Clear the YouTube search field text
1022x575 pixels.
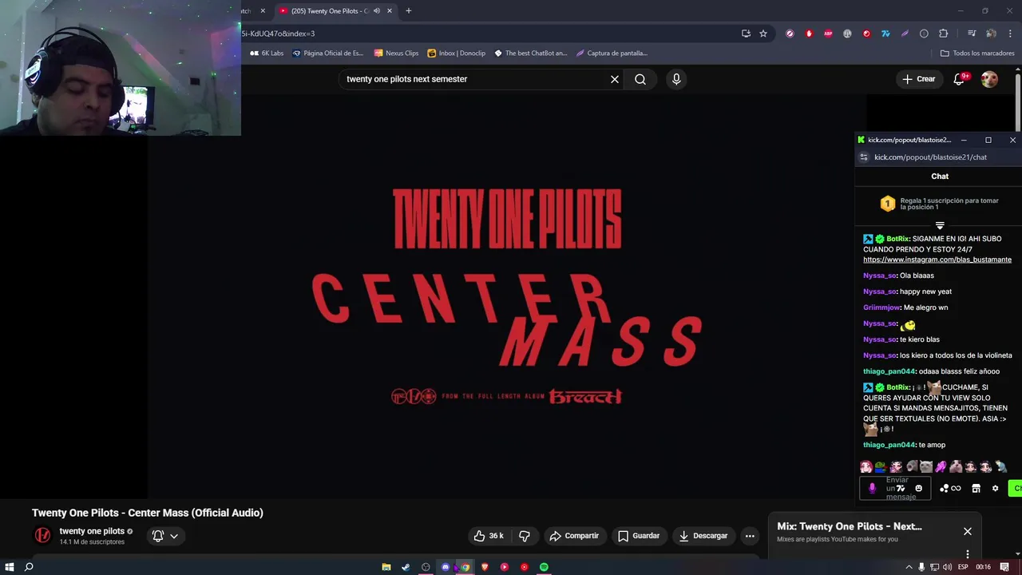pos(615,79)
